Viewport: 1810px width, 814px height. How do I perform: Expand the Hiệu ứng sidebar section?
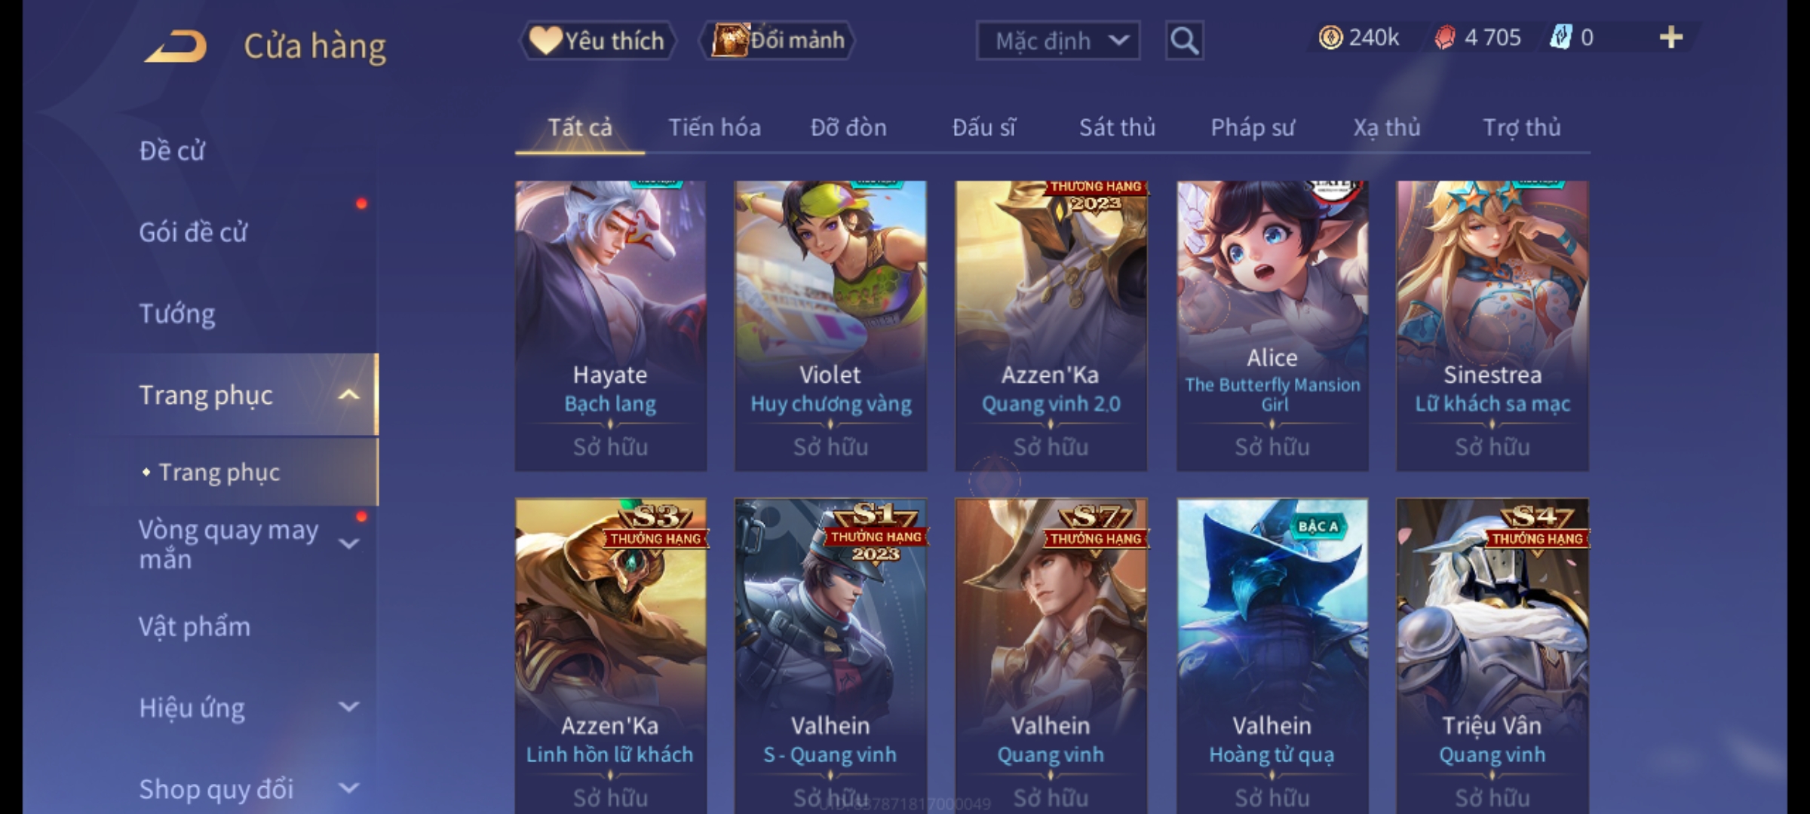pos(348,707)
